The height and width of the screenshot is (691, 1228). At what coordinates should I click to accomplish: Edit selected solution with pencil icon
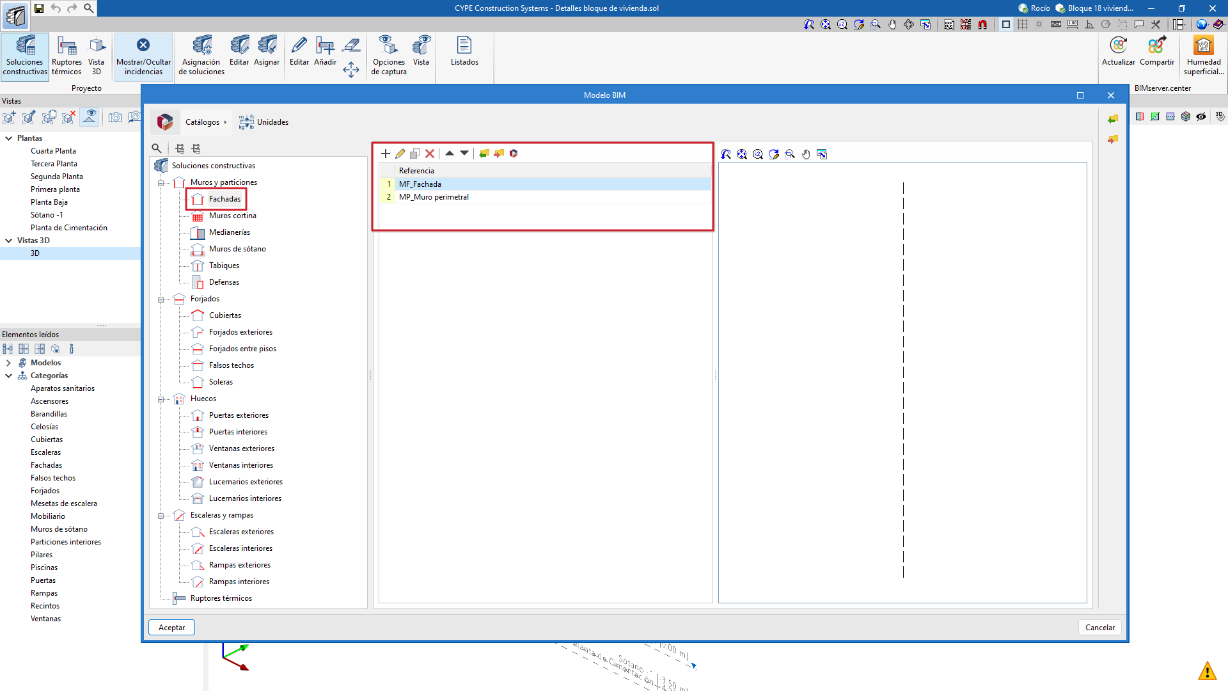click(x=400, y=154)
